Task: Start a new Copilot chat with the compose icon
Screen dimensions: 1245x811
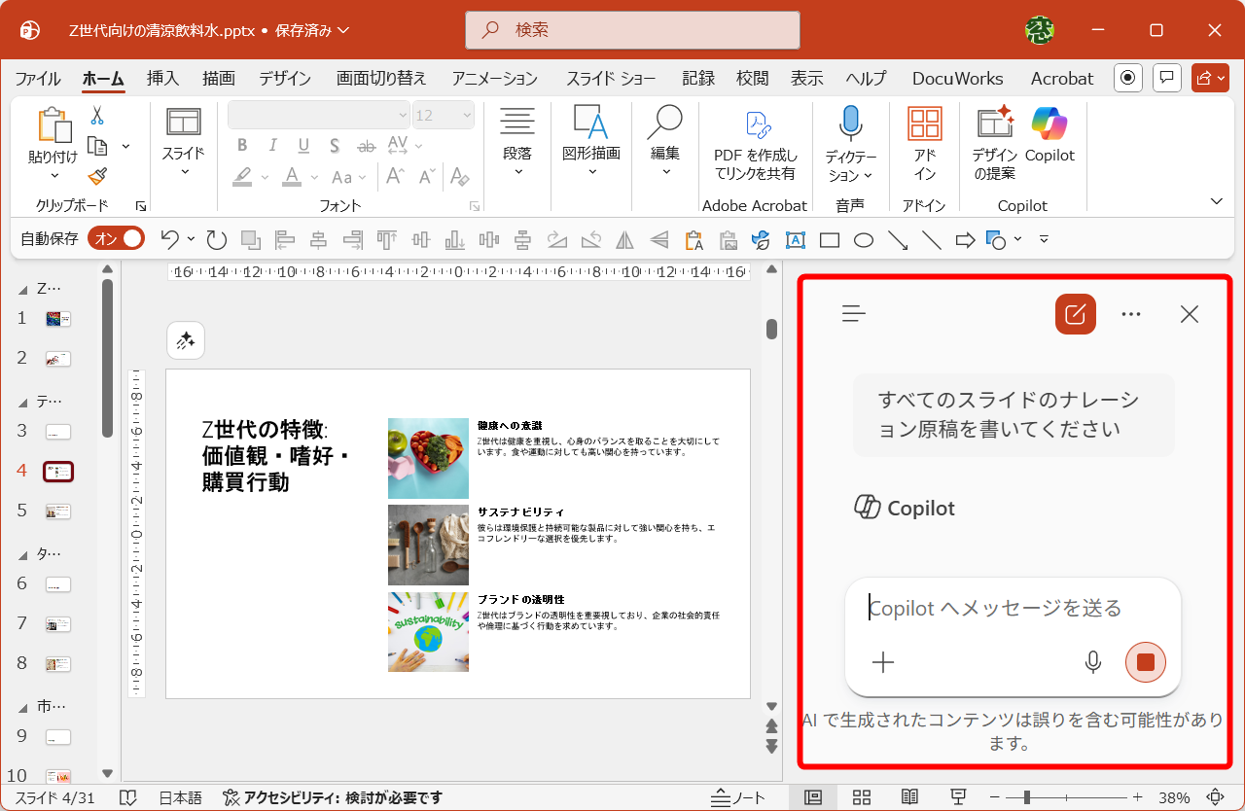Action: (1075, 313)
